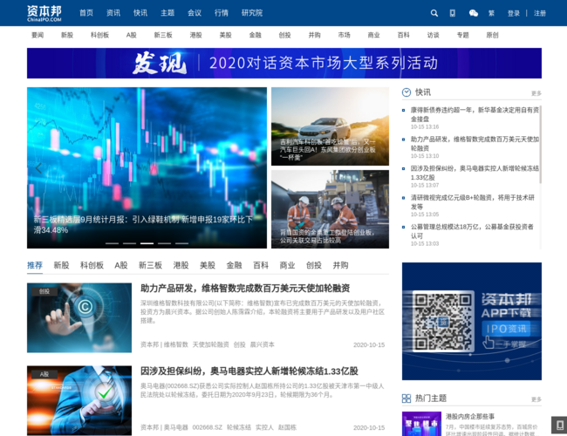The image size is (567, 436).
Task: Open the 吉利汽车科创板 car thumbnail
Action: coord(330,126)
